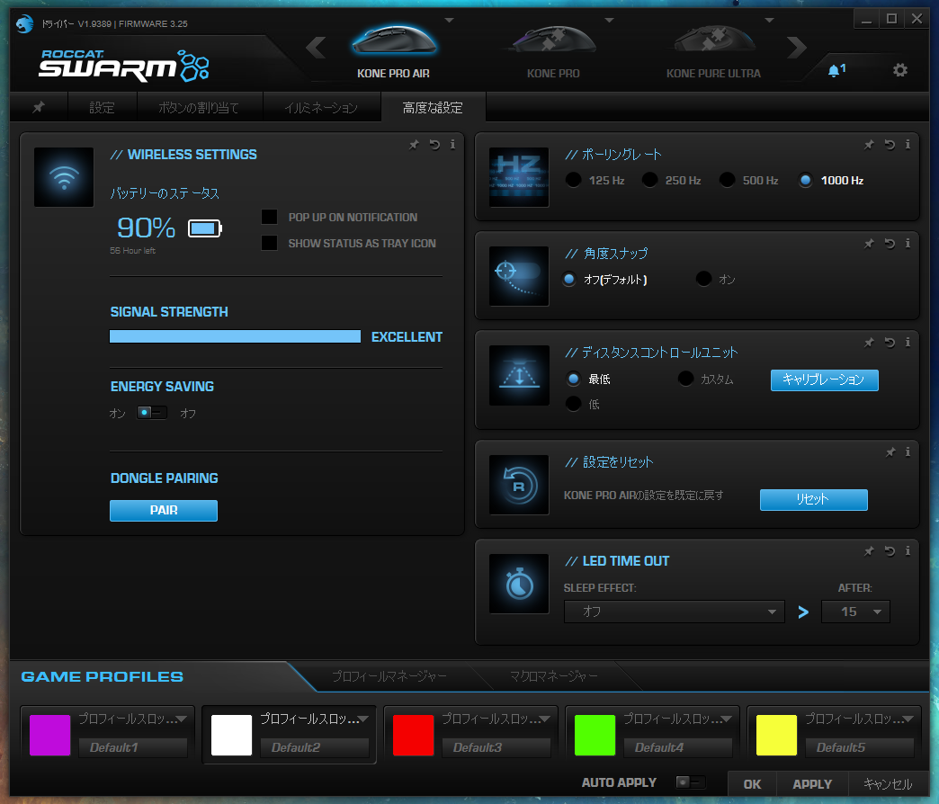Reset the ポーリングレート panel
Screen dimensions: 939x804
(890, 145)
